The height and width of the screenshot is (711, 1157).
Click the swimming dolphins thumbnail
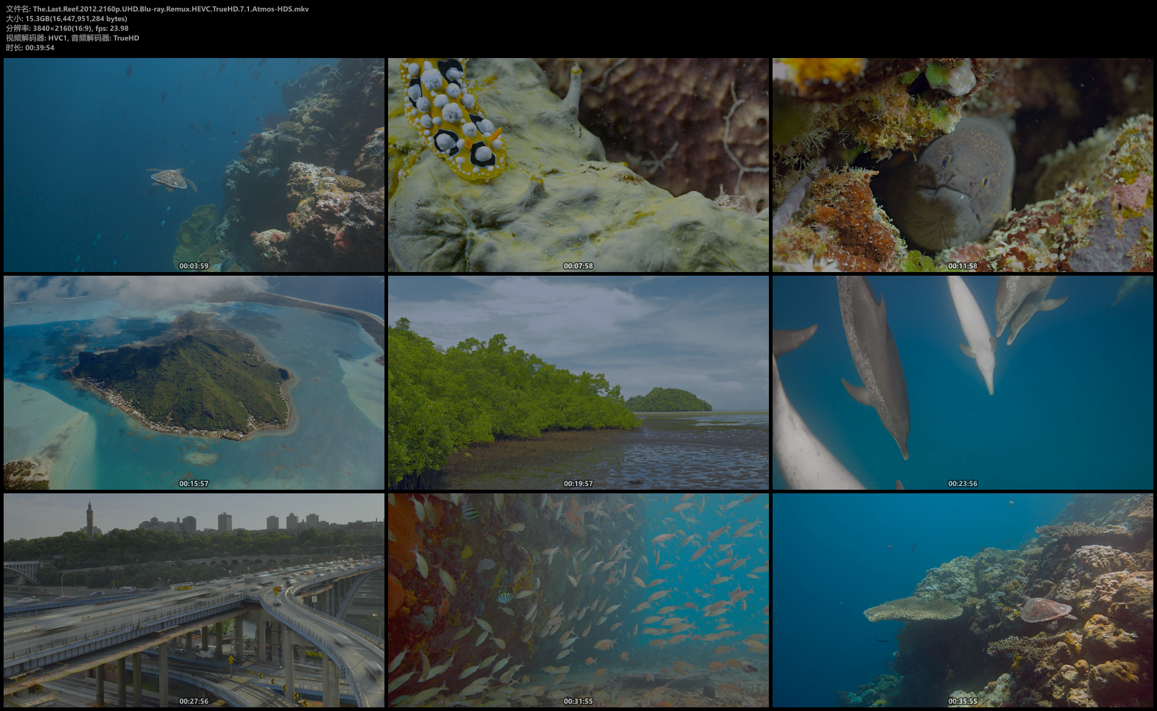click(962, 382)
